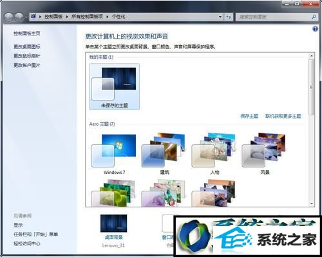Open 控制面板主页 link
The height and width of the screenshot is (257, 322).
[27, 33]
